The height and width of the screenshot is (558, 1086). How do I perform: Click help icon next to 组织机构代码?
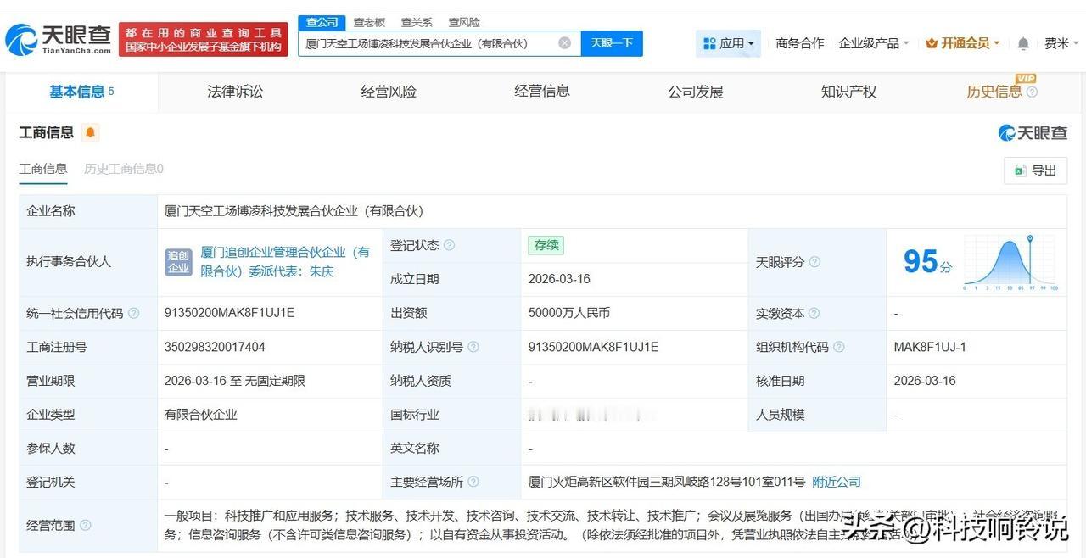[838, 347]
